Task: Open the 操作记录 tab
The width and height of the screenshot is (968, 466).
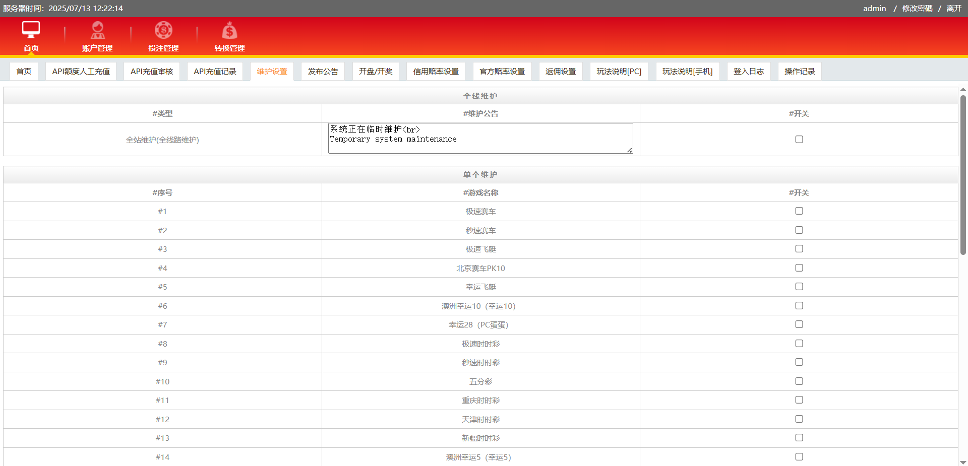Action: click(800, 72)
